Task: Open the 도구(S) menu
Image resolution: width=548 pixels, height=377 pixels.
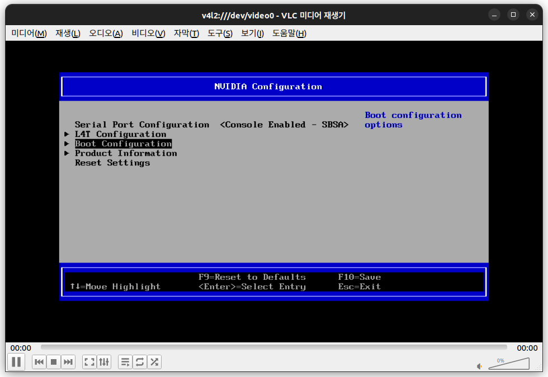Action: point(220,33)
